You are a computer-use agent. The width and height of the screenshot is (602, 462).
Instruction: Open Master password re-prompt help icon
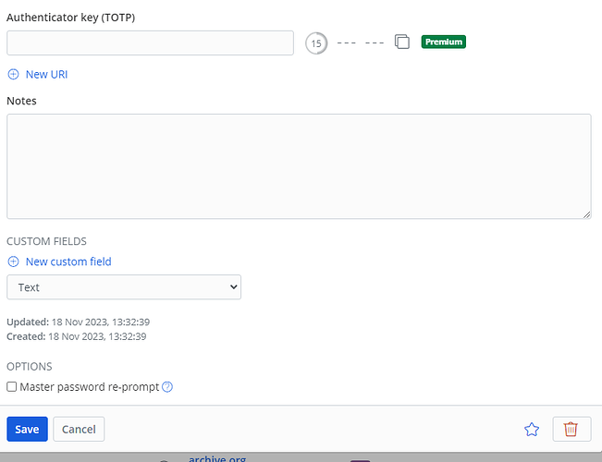(x=167, y=387)
